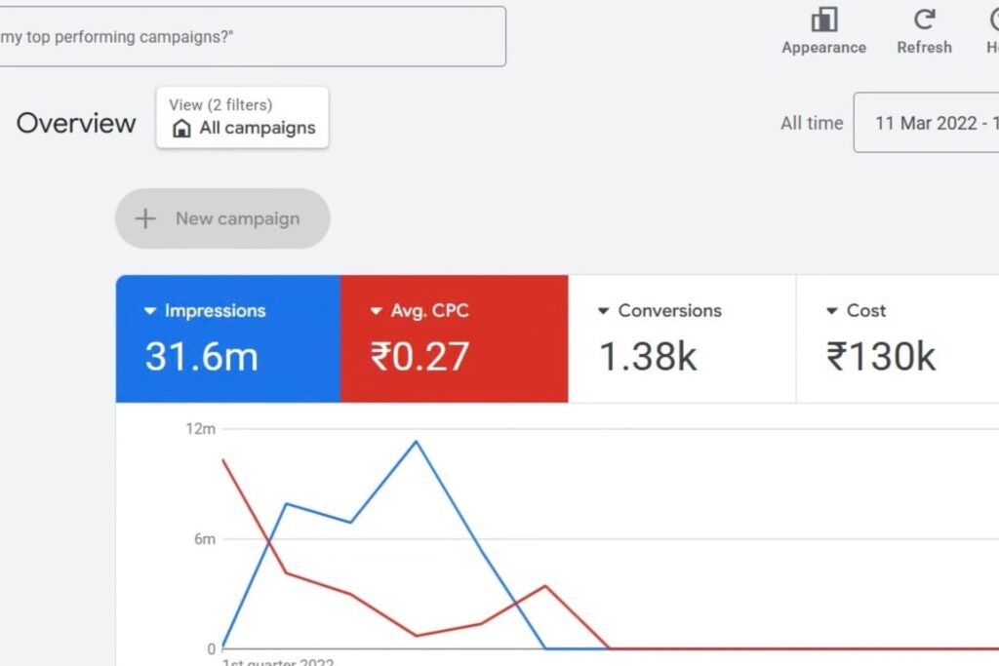The image size is (999, 666).
Task: Open the Conversions metric dropdown
Action: coord(604,311)
